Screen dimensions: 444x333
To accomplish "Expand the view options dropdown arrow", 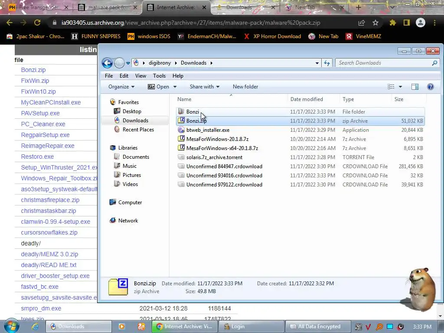I will pos(400,87).
